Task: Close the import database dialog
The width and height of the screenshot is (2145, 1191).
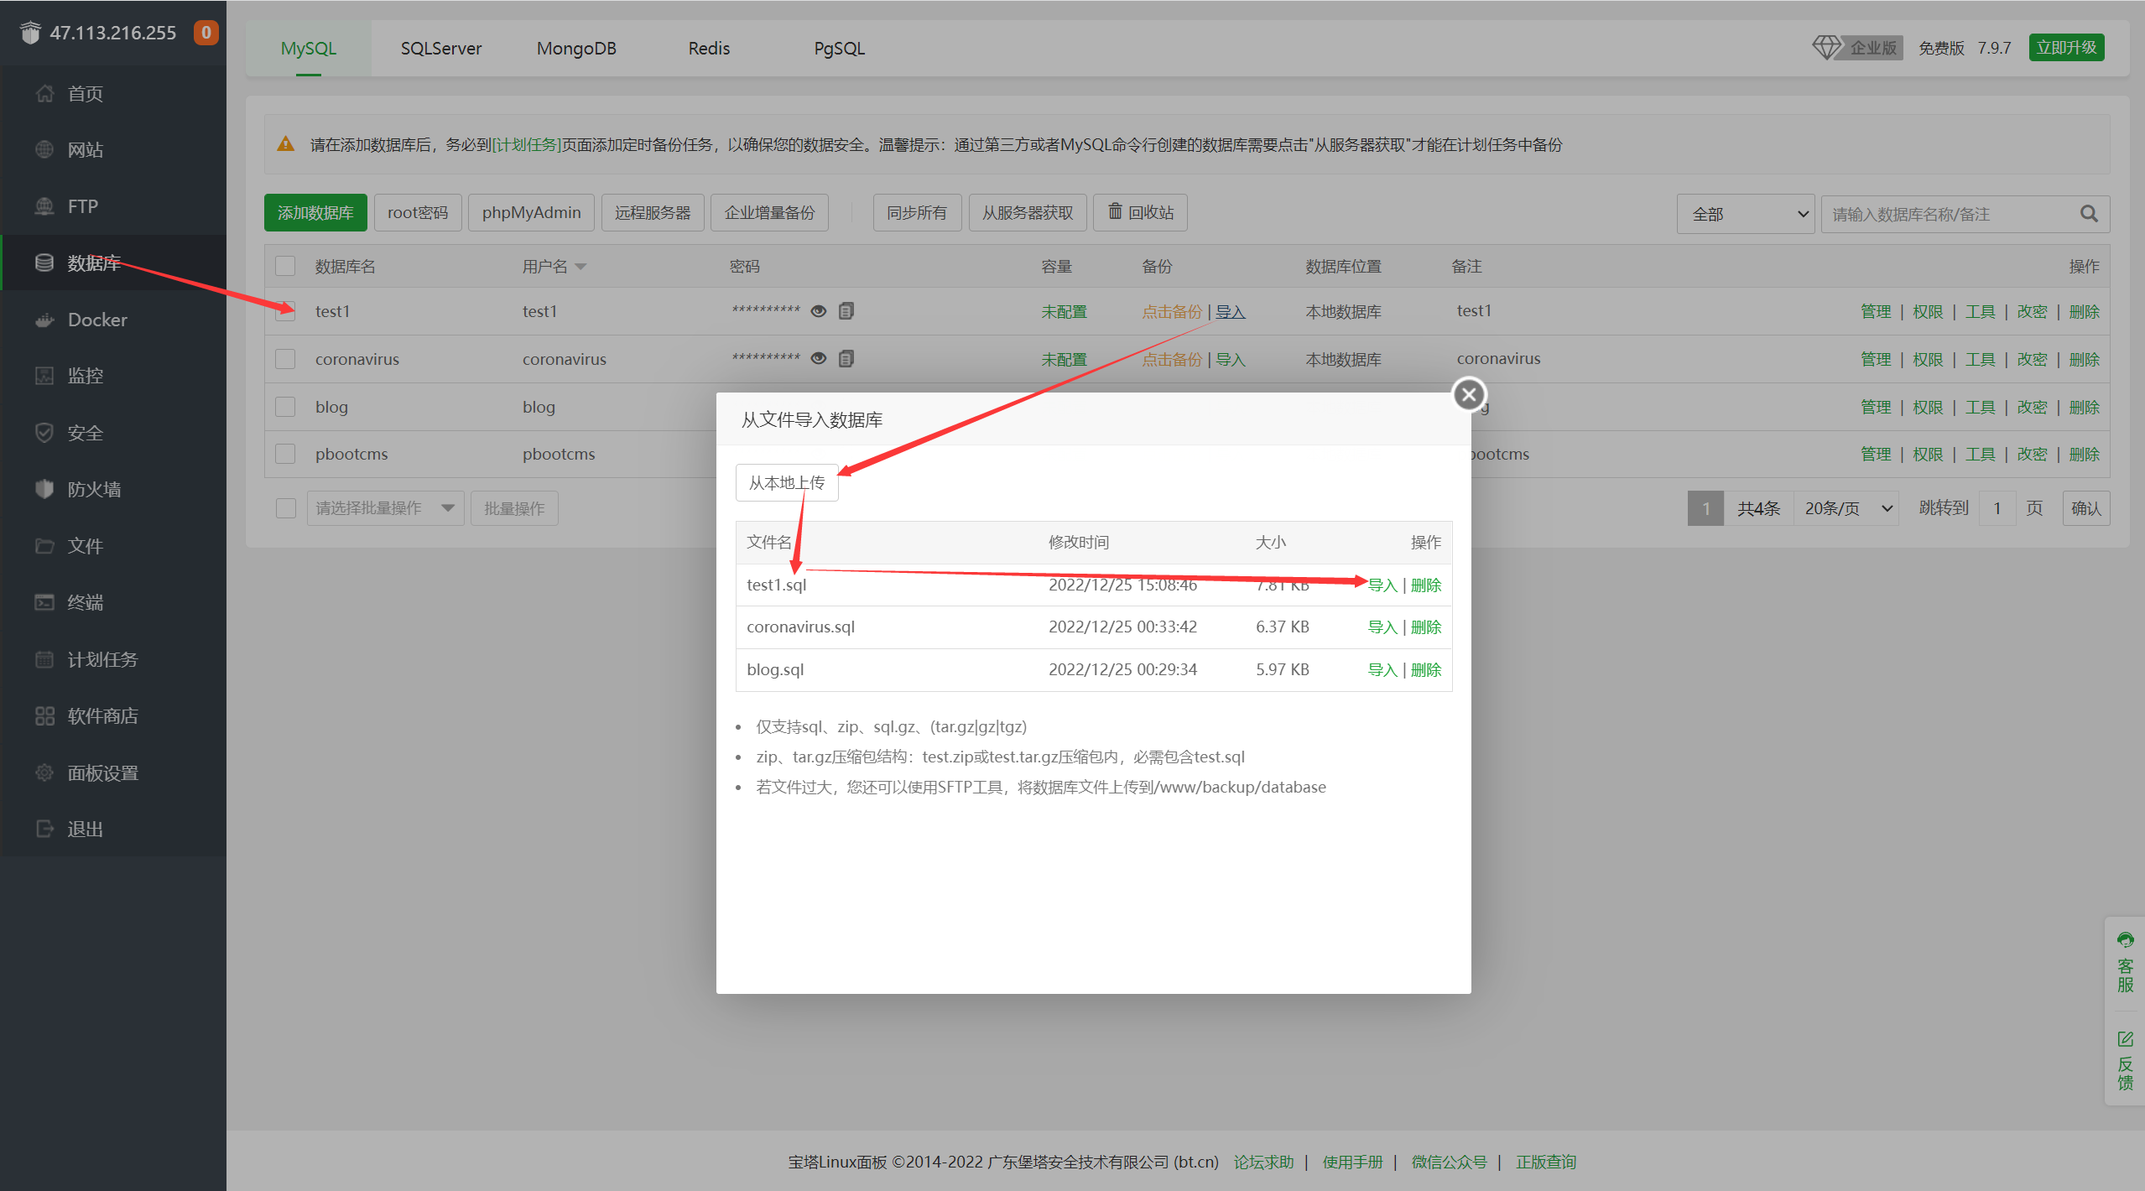Action: 1469,394
